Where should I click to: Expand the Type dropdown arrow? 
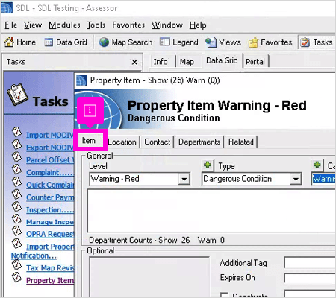296,179
